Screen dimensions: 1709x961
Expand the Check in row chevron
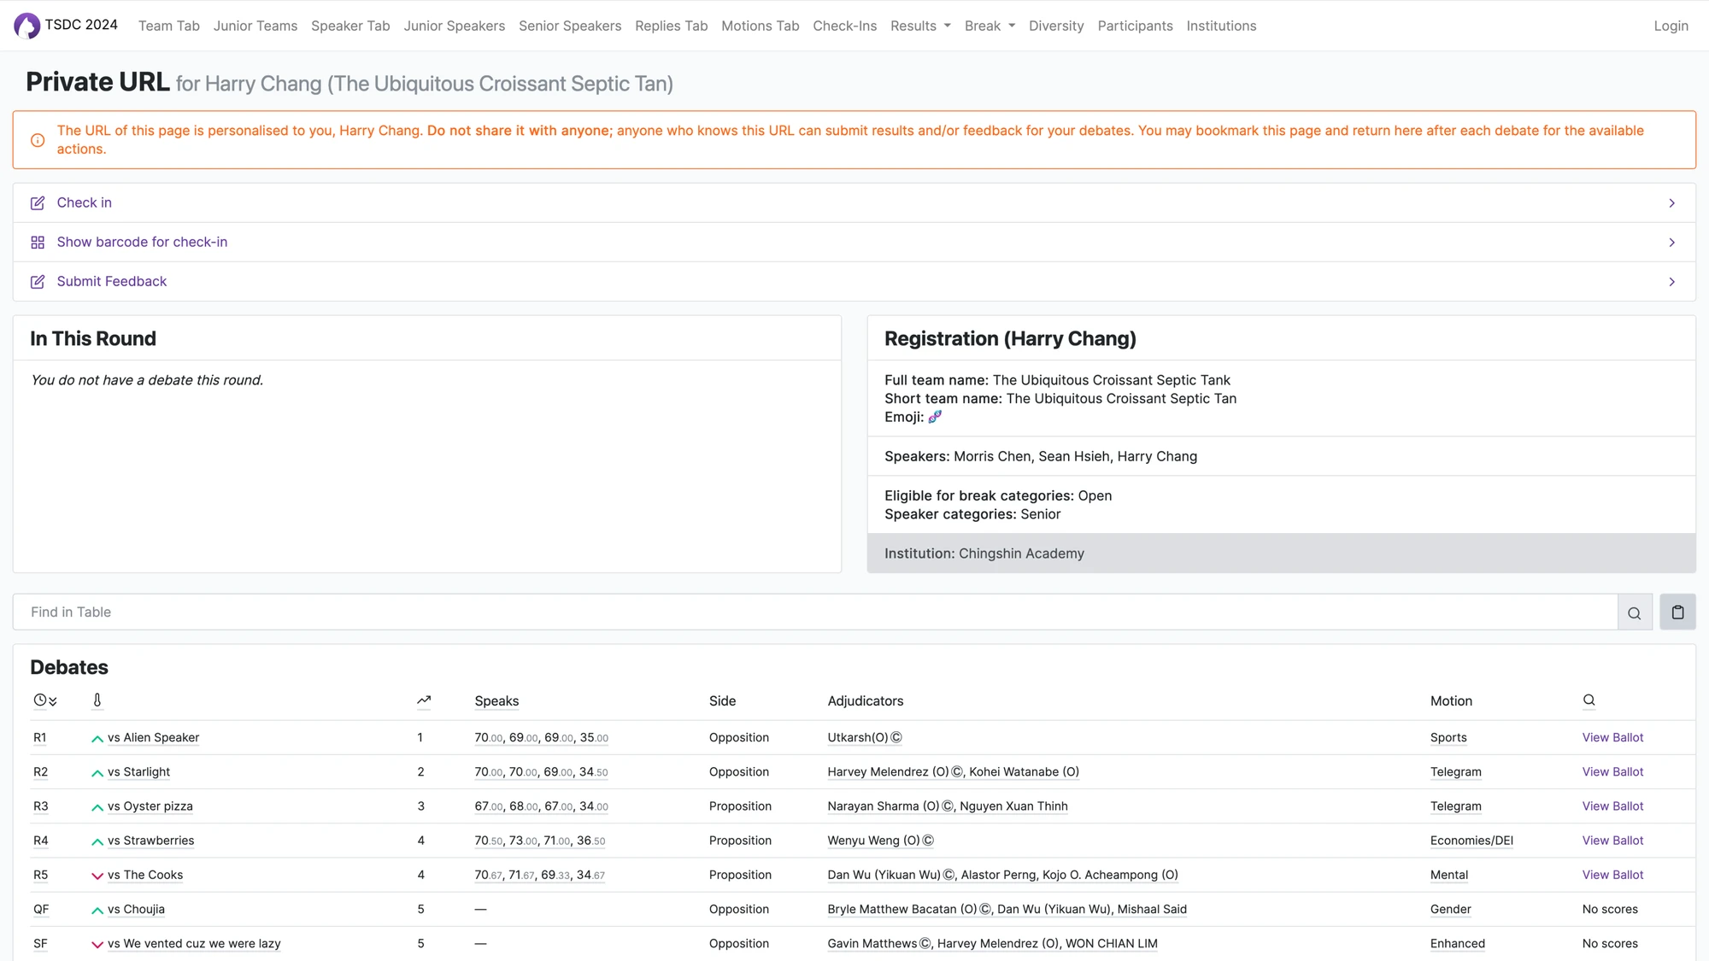(1671, 203)
